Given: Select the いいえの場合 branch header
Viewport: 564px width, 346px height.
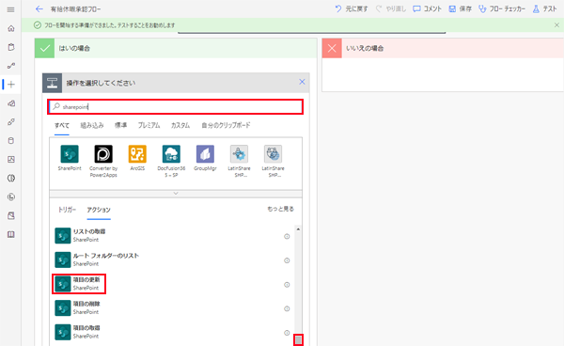Looking at the screenshot, I should [443, 48].
